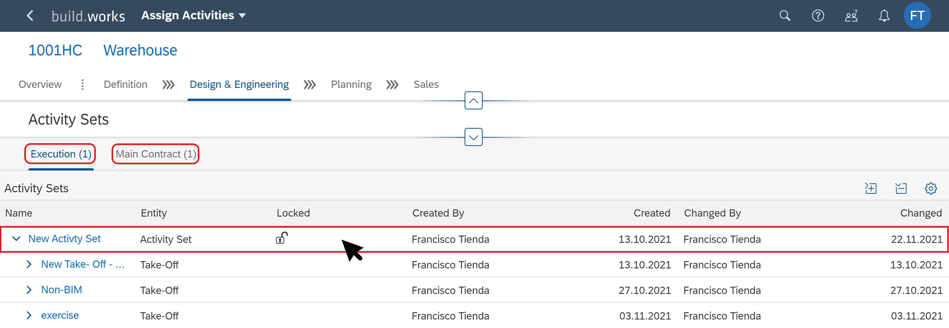Click the Locked column header
The width and height of the screenshot is (949, 328).
(x=293, y=213)
